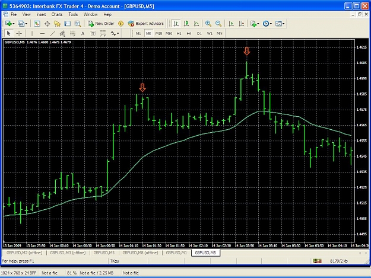Expand the Periodicity clock dropdown arrow

pyautogui.click(x=271, y=24)
